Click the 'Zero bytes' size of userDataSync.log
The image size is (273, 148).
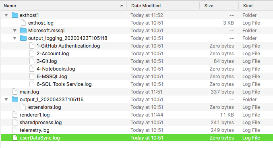pos(221,138)
